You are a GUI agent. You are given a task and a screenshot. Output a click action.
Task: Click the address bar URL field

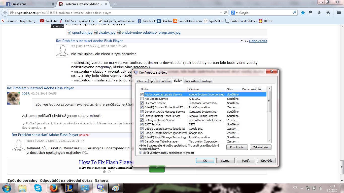tap(116, 13)
